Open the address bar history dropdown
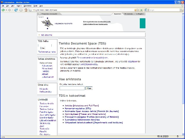This screenshot has width=185, height=139. (x=138, y=10)
